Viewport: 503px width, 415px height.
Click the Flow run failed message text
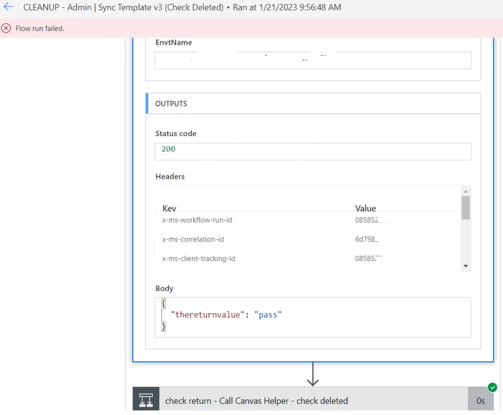(x=39, y=28)
